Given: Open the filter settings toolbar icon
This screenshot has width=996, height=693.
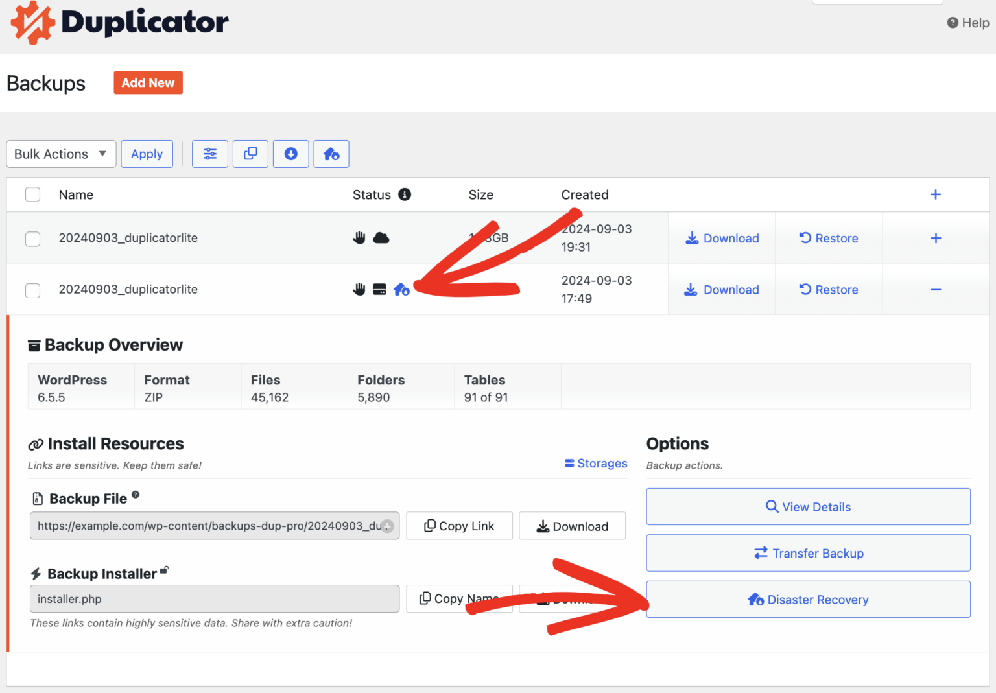Looking at the screenshot, I should click(x=209, y=154).
